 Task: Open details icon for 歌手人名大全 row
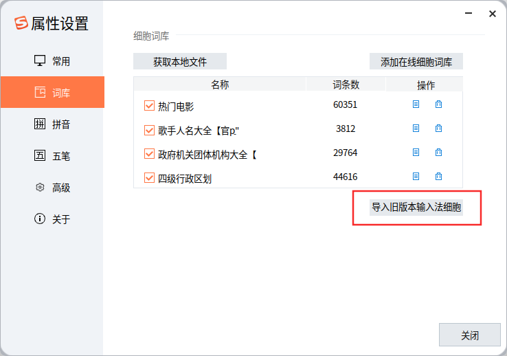click(x=416, y=129)
